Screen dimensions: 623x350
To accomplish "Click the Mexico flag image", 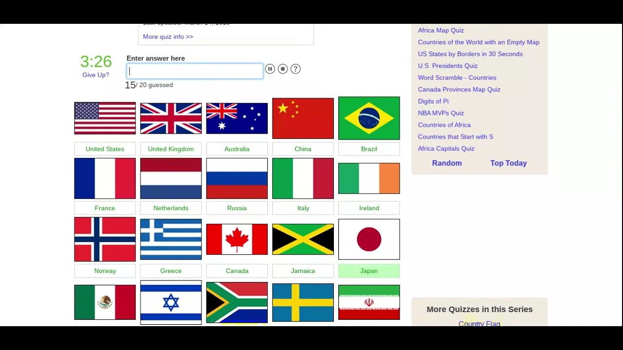I will click(x=105, y=302).
